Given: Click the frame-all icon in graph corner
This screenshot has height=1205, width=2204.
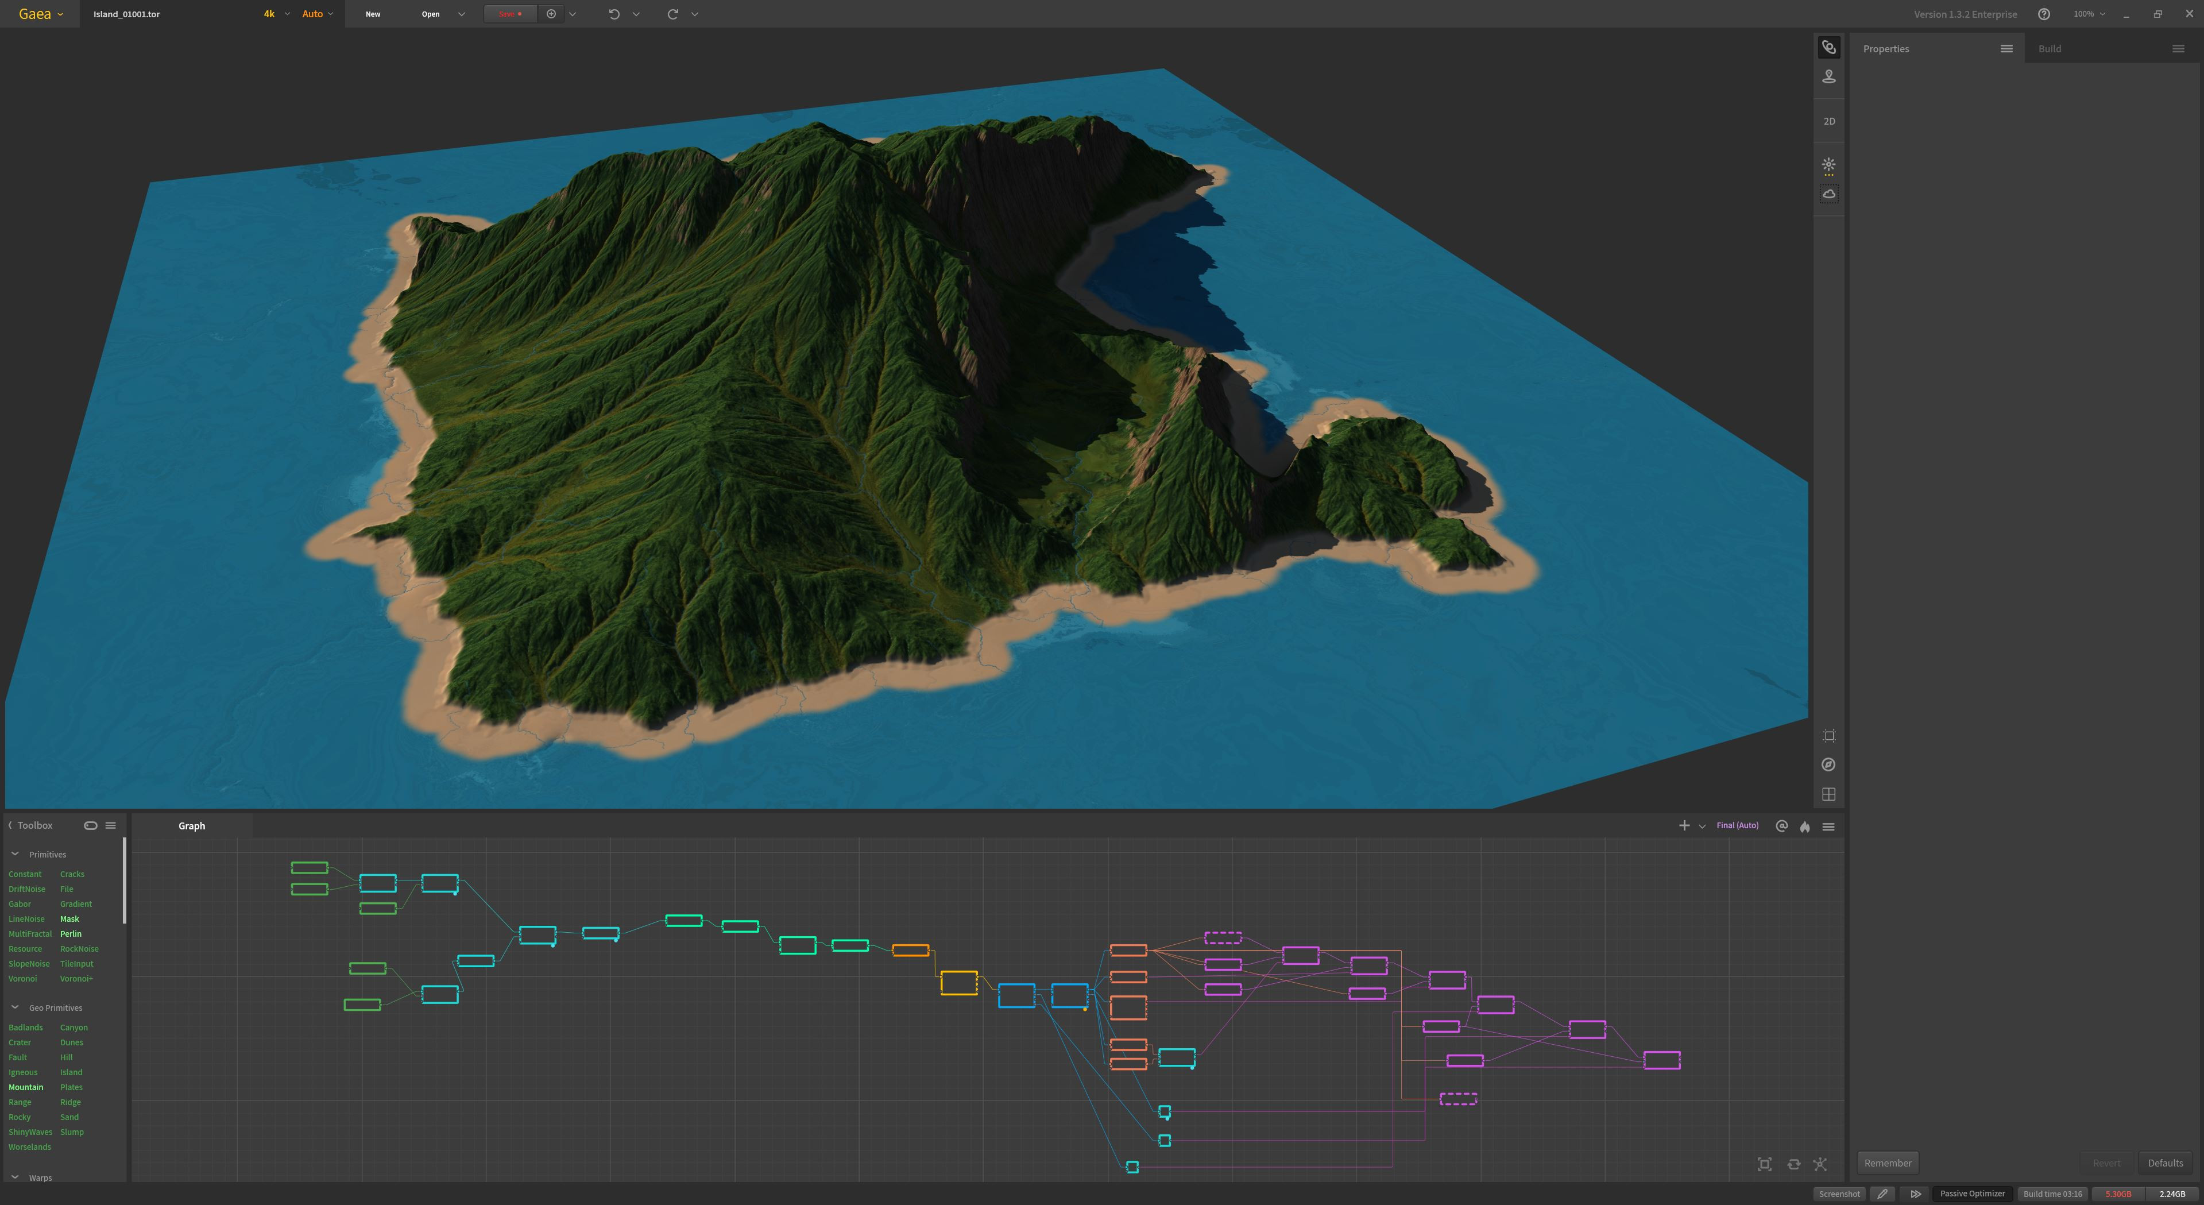Looking at the screenshot, I should (x=1764, y=1164).
